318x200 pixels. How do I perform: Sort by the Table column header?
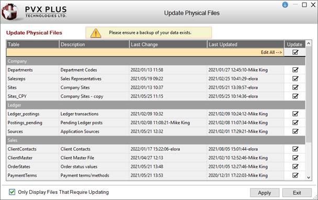point(32,44)
